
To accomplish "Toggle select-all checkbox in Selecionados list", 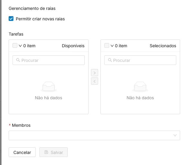I will (107, 45).
